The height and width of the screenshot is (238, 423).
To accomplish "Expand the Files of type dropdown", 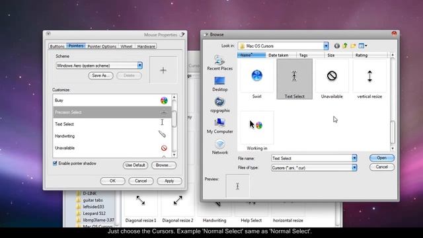I will pyautogui.click(x=354, y=167).
